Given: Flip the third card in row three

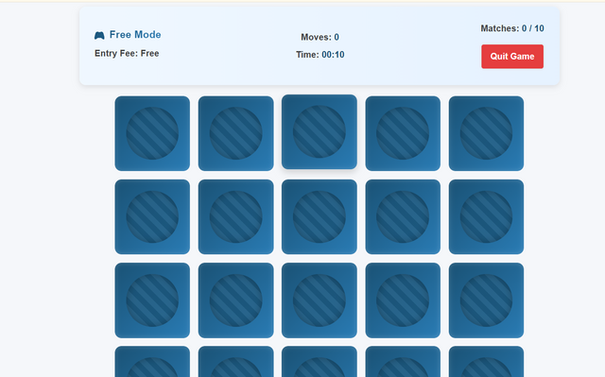Looking at the screenshot, I should tap(320, 300).
